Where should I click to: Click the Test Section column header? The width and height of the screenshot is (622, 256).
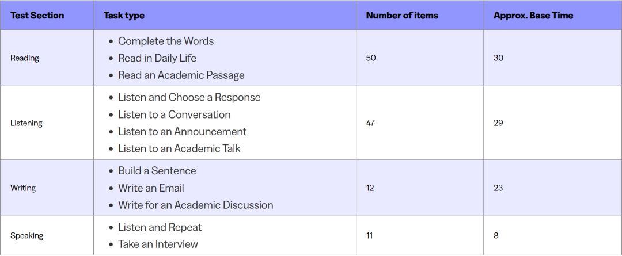pos(37,16)
